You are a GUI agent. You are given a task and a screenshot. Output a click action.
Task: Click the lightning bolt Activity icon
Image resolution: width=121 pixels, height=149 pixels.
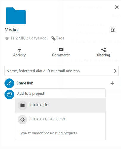19,49
